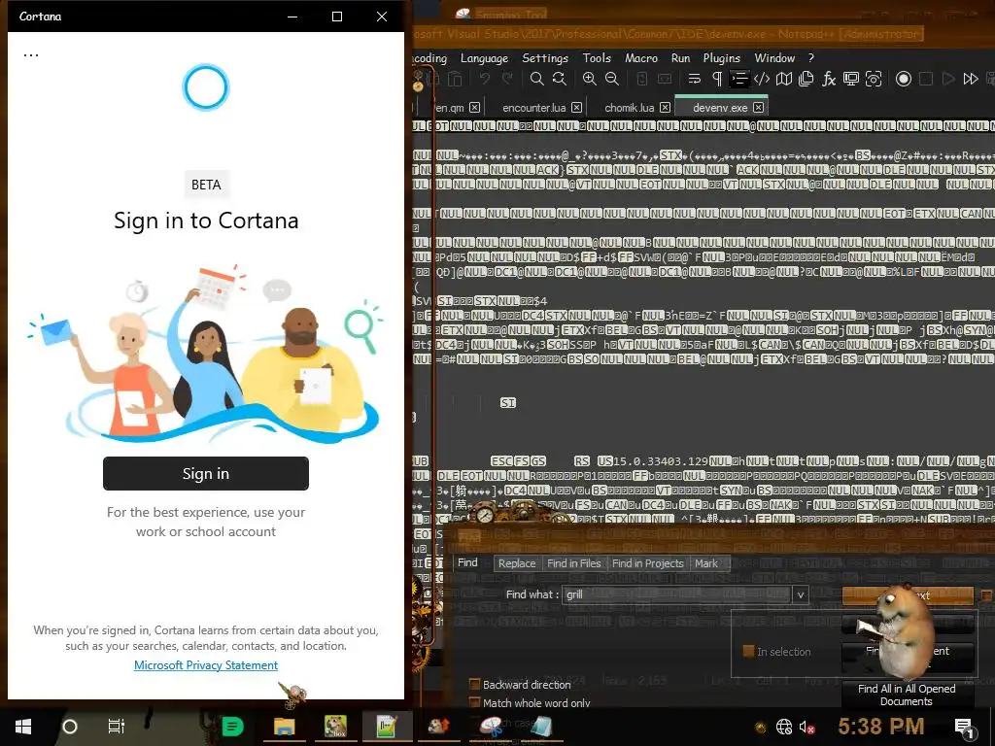Image resolution: width=995 pixels, height=746 pixels.
Task: Click the Folder as Workspace monitor icon
Action: pos(851,79)
